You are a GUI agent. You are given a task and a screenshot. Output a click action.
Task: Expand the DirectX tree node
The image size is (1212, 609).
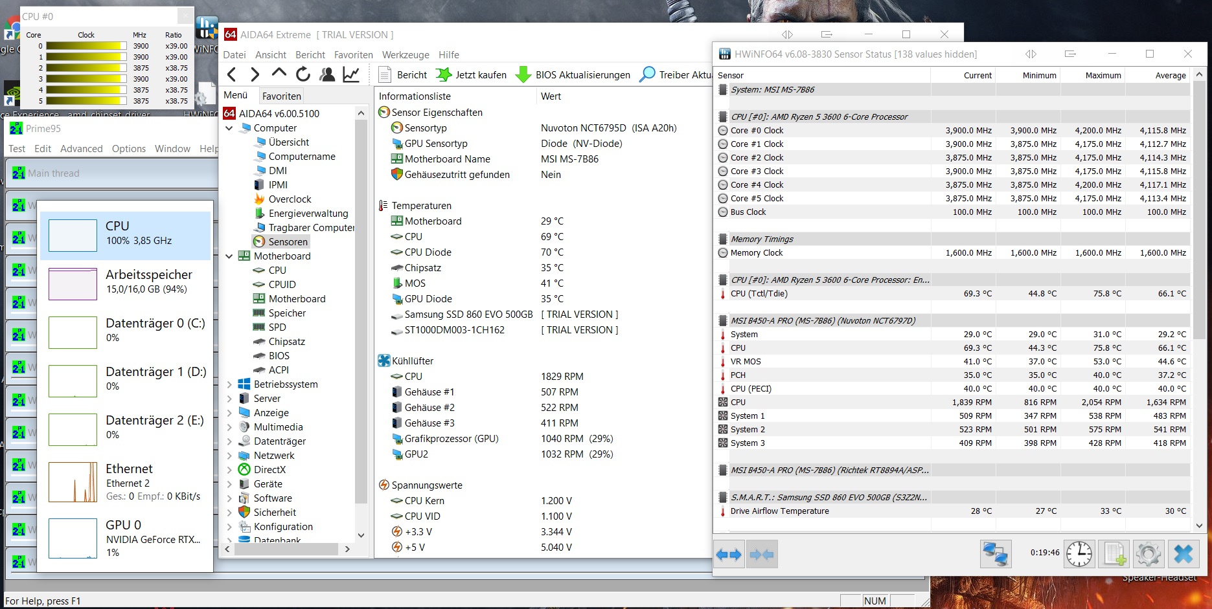click(x=229, y=470)
